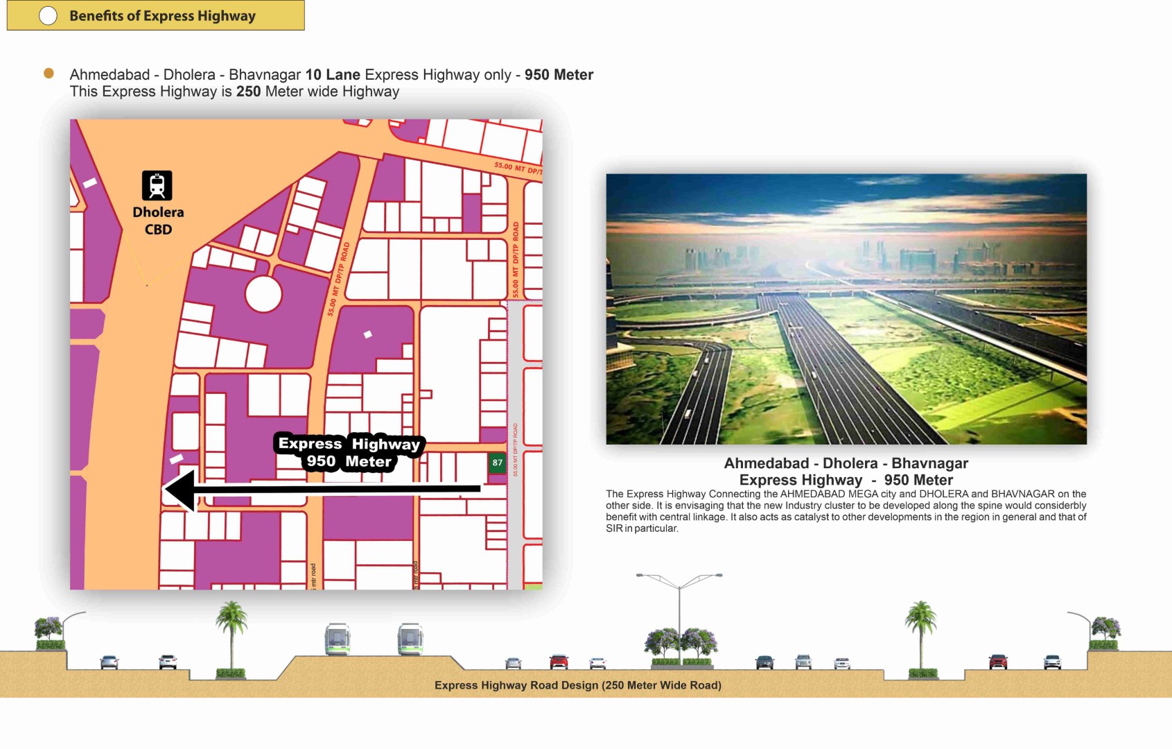
Task: Click the double-arm street lamp in the median
Action: pos(679,610)
